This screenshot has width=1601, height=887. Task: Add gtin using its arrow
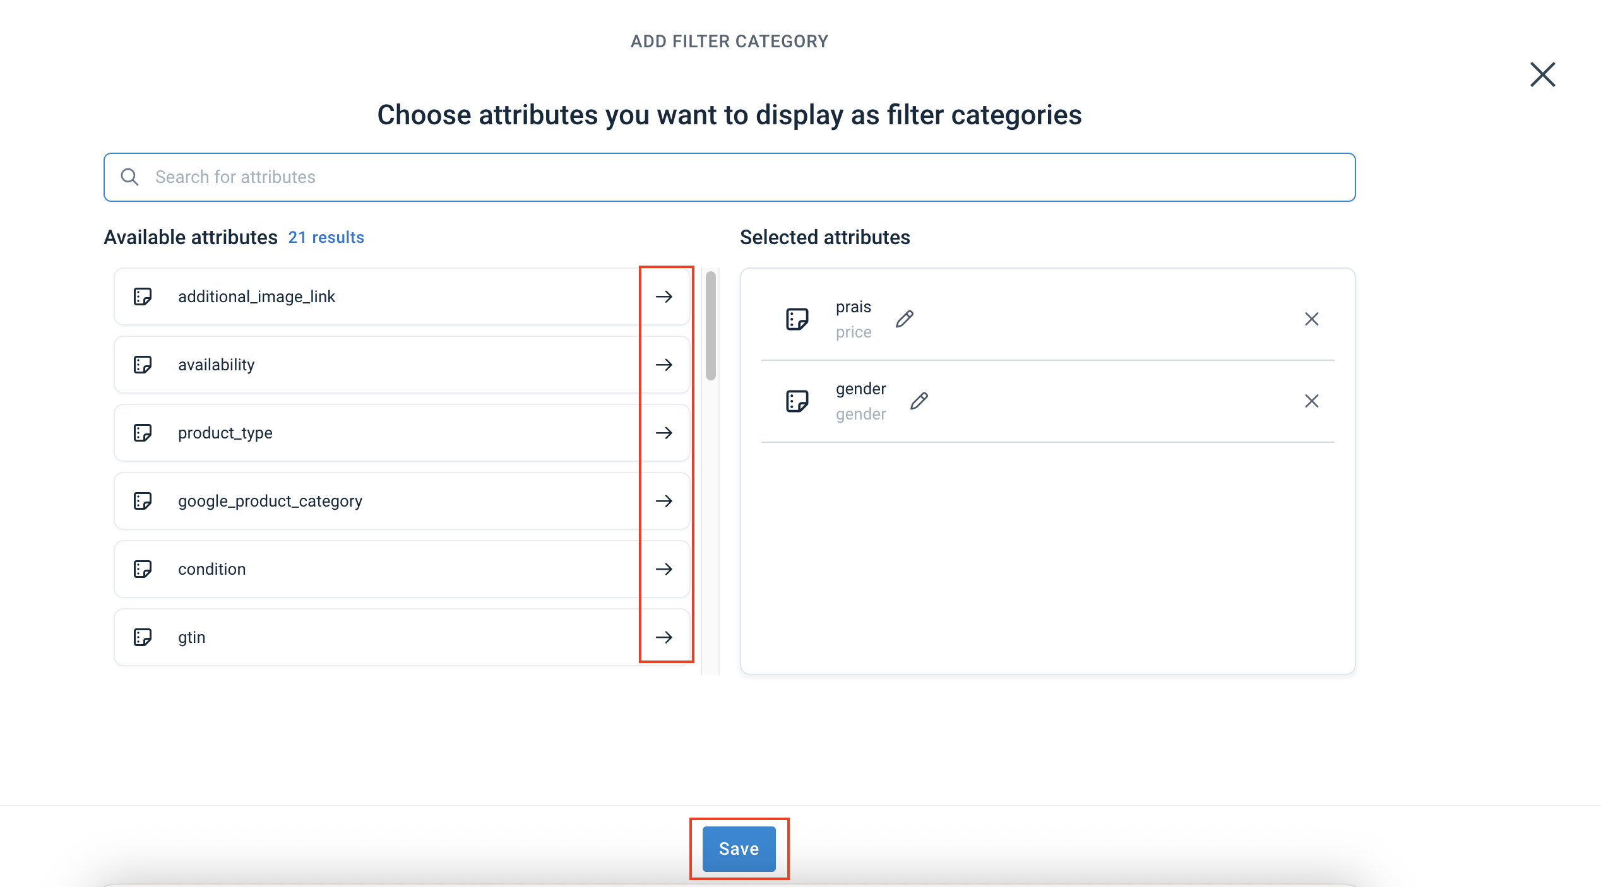click(x=665, y=637)
